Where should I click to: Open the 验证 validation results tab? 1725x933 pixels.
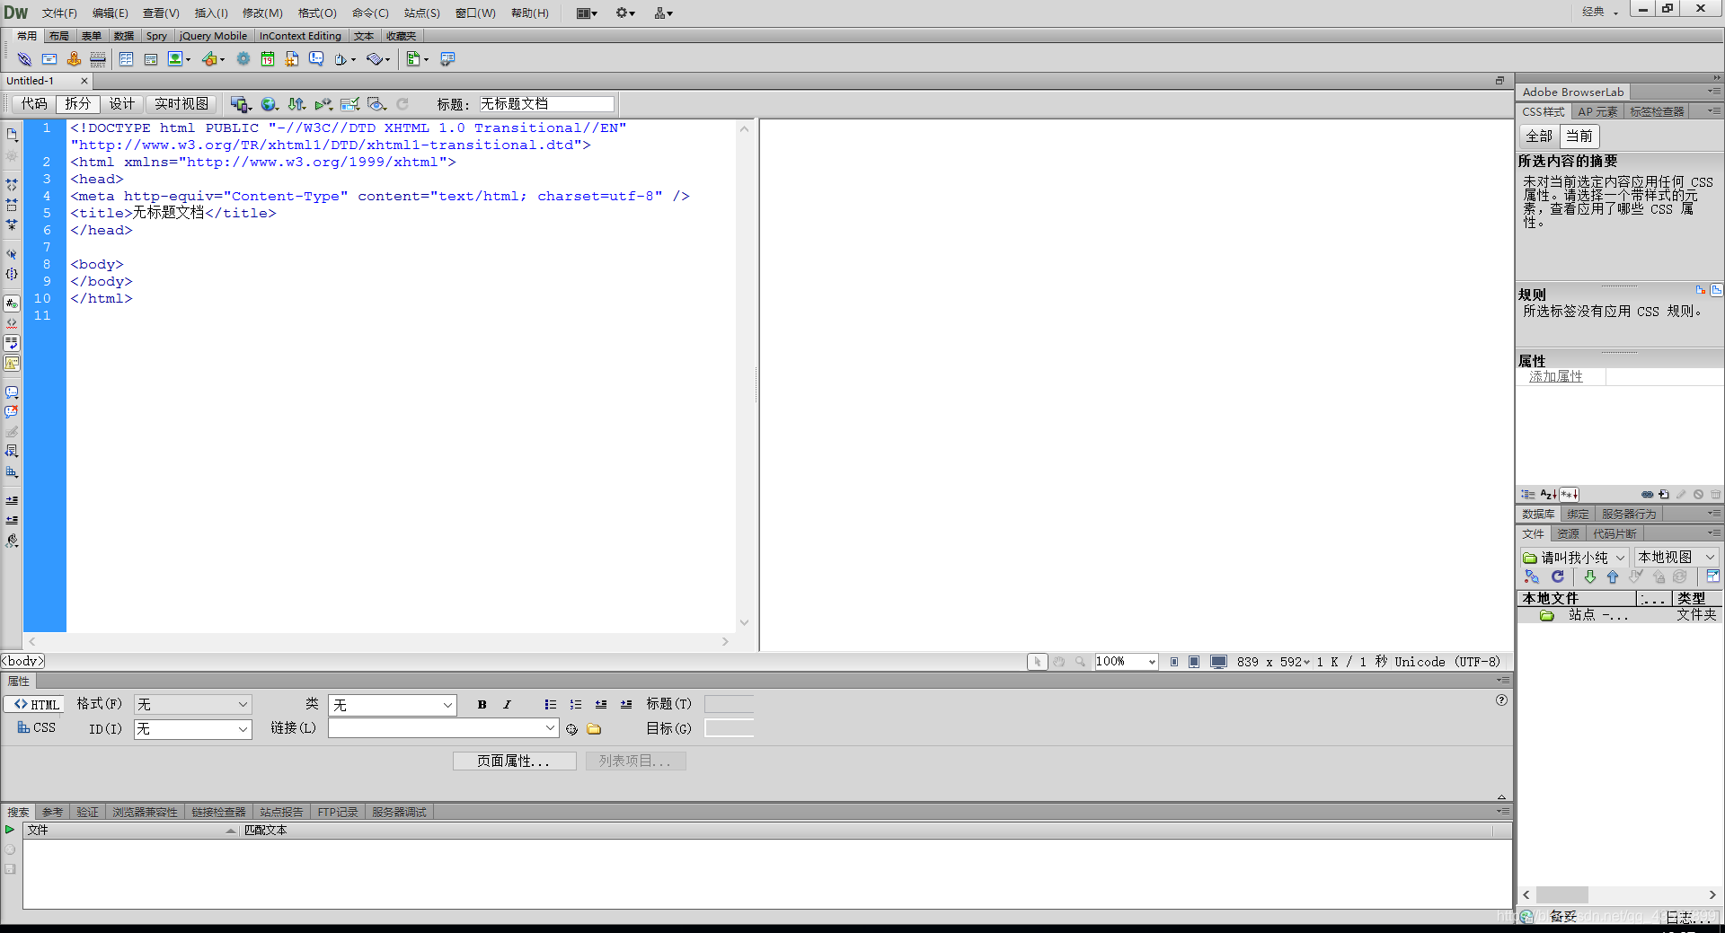[x=87, y=812]
